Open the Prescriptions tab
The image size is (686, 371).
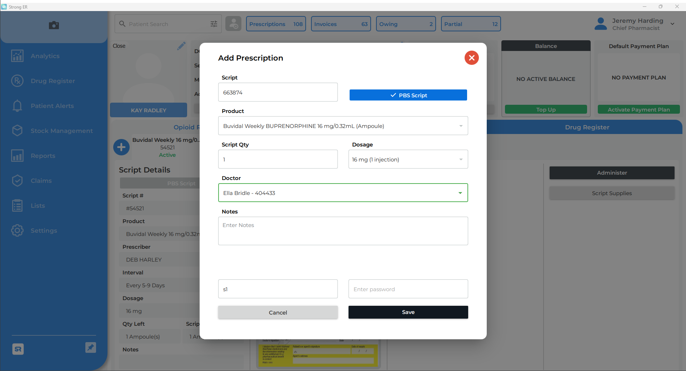[x=276, y=24]
